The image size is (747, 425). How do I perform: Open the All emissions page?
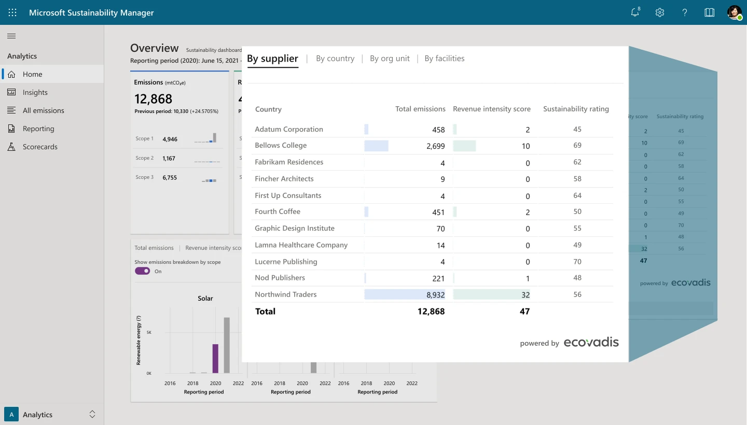pos(44,110)
